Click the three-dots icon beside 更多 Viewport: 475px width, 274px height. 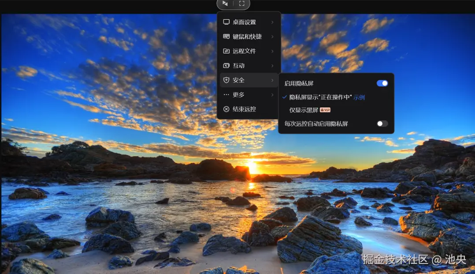[226, 94]
